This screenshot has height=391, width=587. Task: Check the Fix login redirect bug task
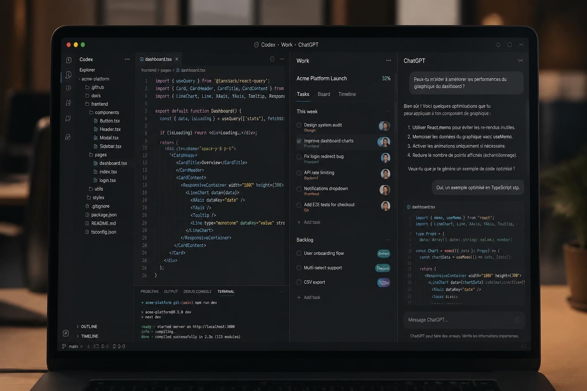pos(299,157)
